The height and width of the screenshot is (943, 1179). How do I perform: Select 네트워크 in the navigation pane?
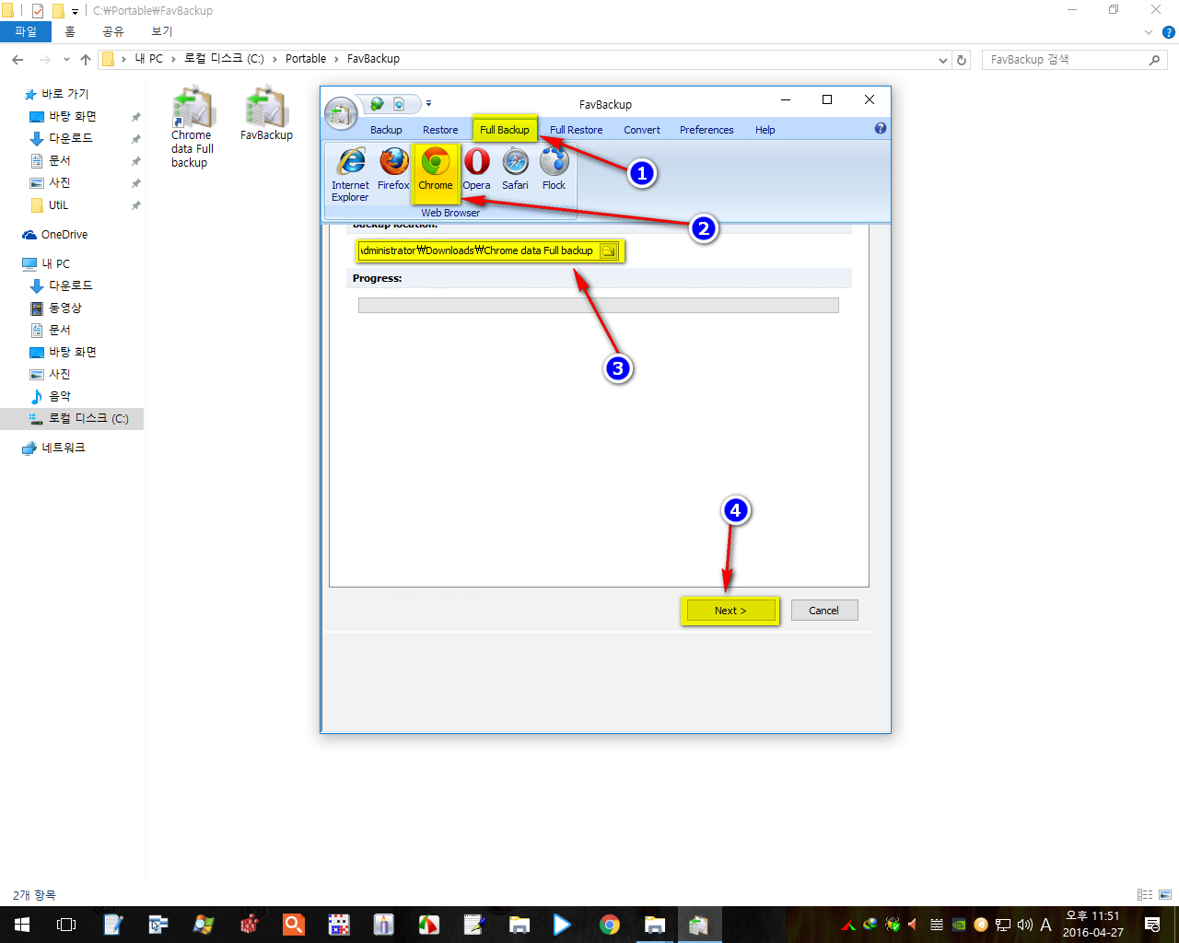tap(63, 448)
